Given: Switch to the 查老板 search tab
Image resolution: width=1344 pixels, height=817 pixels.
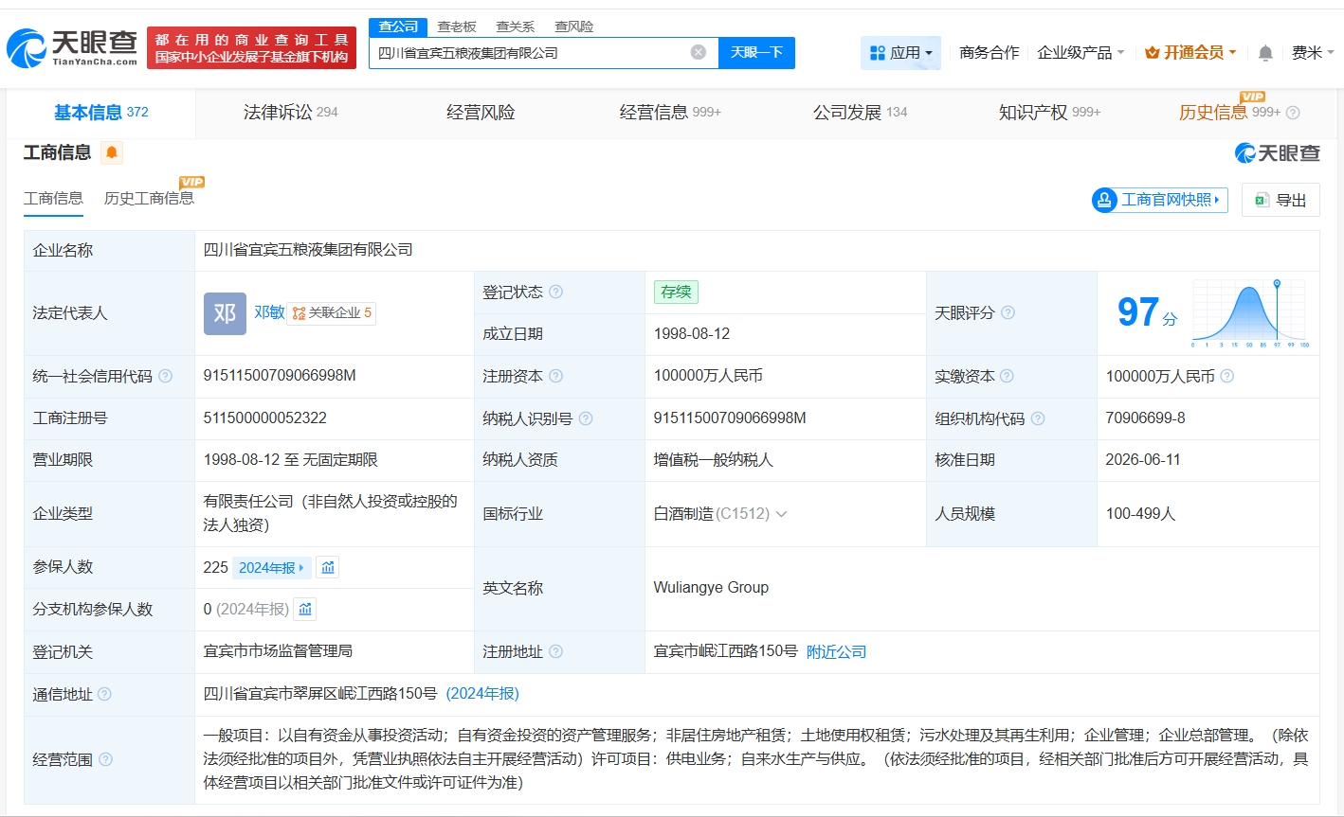Looking at the screenshot, I should pos(457,27).
